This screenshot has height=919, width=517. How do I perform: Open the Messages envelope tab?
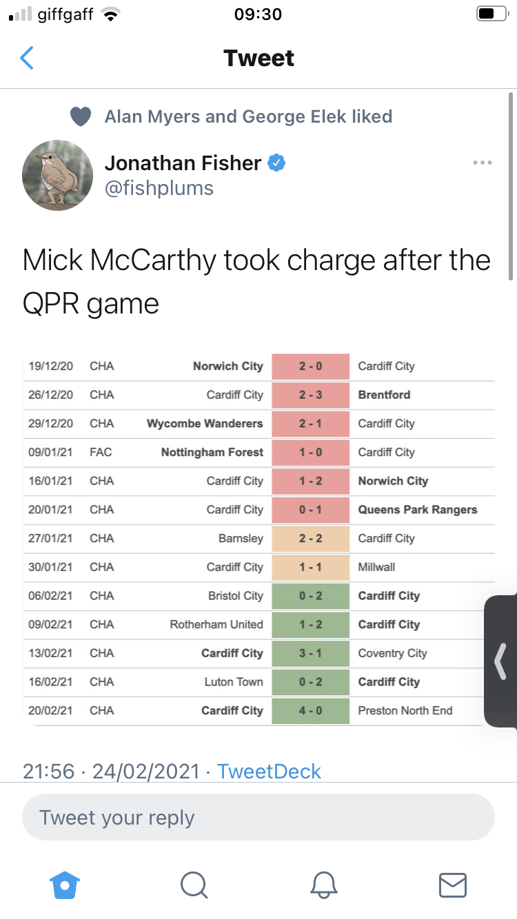coord(453,885)
